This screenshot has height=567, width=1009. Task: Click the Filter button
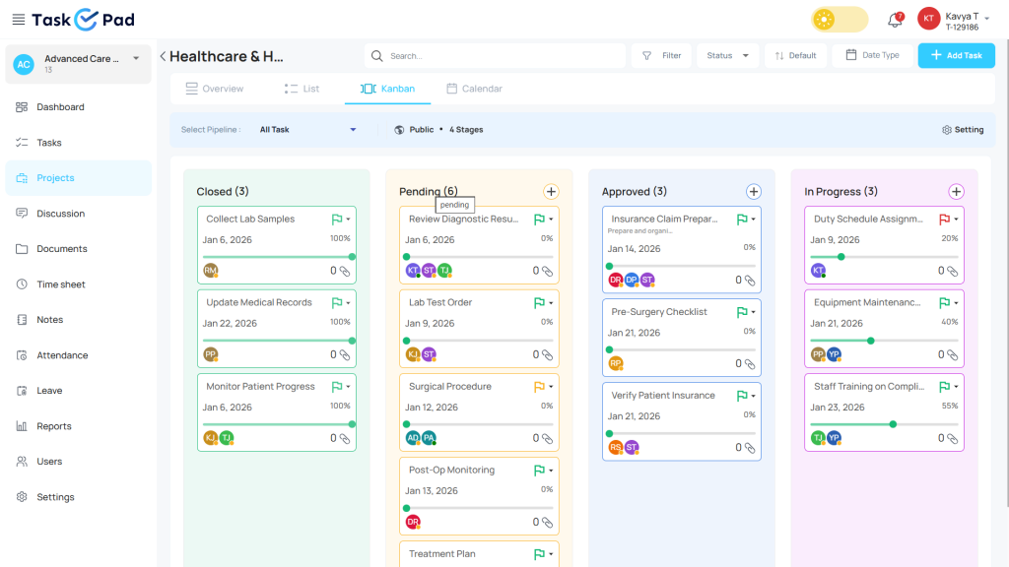coord(661,56)
